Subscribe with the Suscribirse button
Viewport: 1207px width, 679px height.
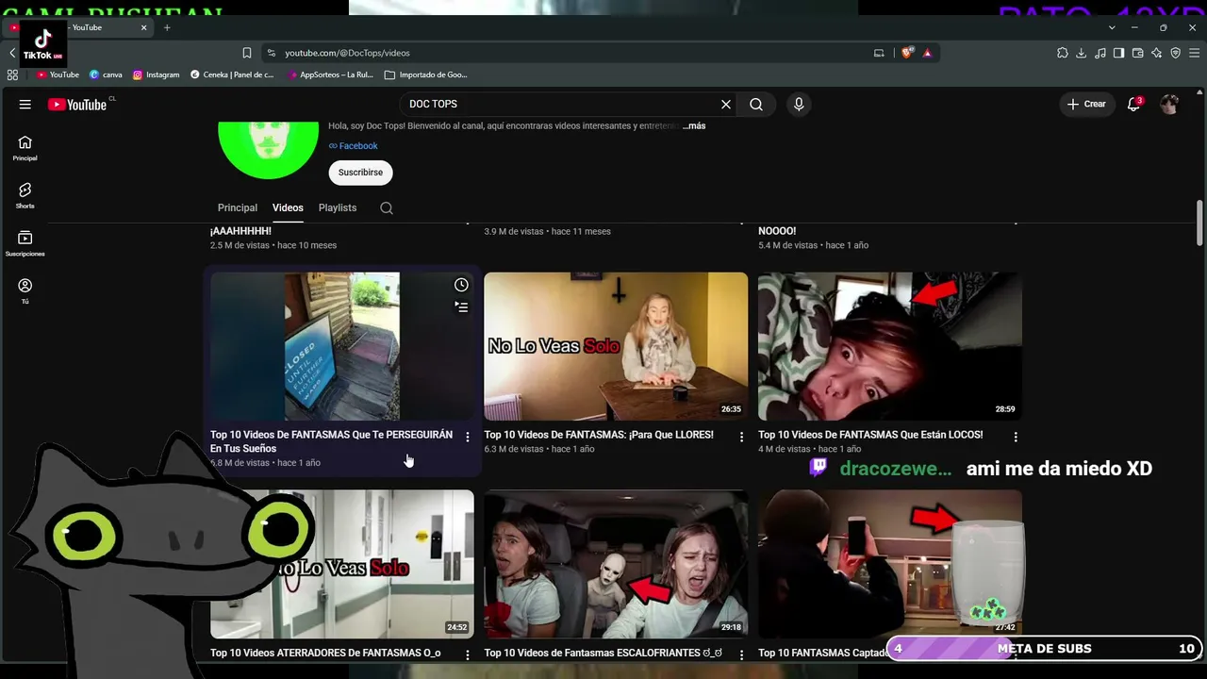[x=361, y=173]
